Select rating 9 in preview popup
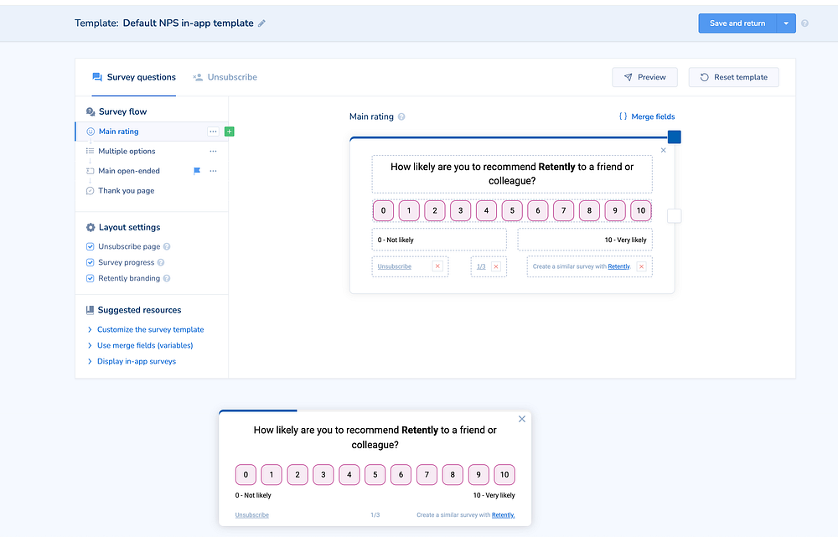 tap(478, 474)
